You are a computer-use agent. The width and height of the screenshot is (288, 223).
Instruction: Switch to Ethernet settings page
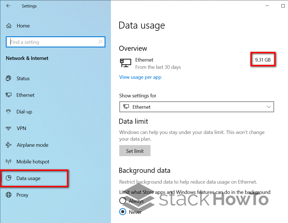(x=25, y=95)
